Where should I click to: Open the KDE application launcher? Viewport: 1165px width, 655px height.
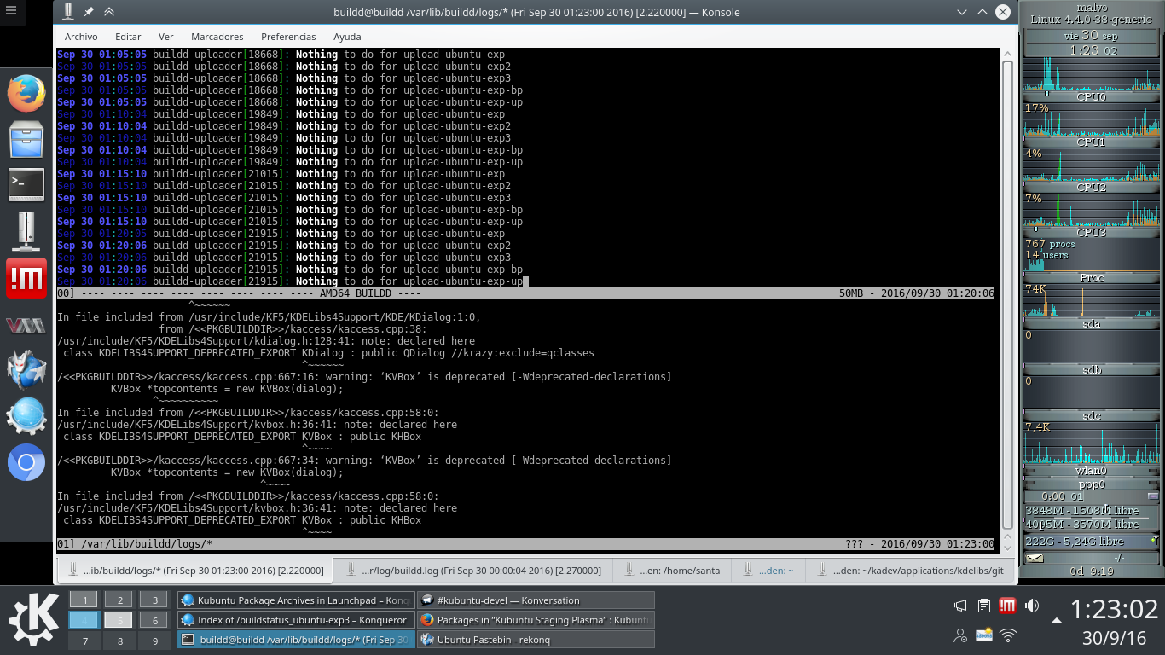pos(33,618)
